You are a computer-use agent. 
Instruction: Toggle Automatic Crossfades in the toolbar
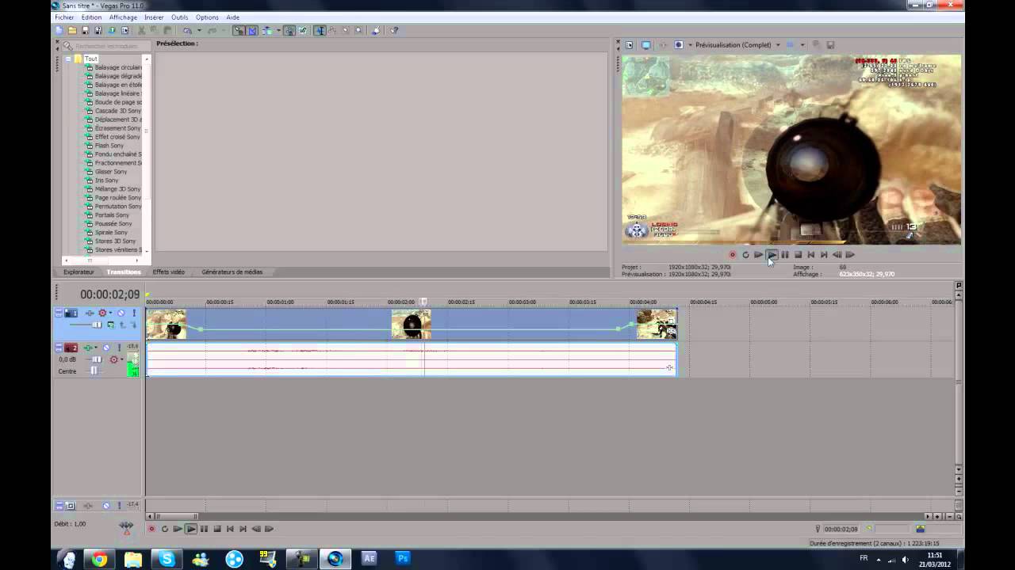click(x=252, y=30)
